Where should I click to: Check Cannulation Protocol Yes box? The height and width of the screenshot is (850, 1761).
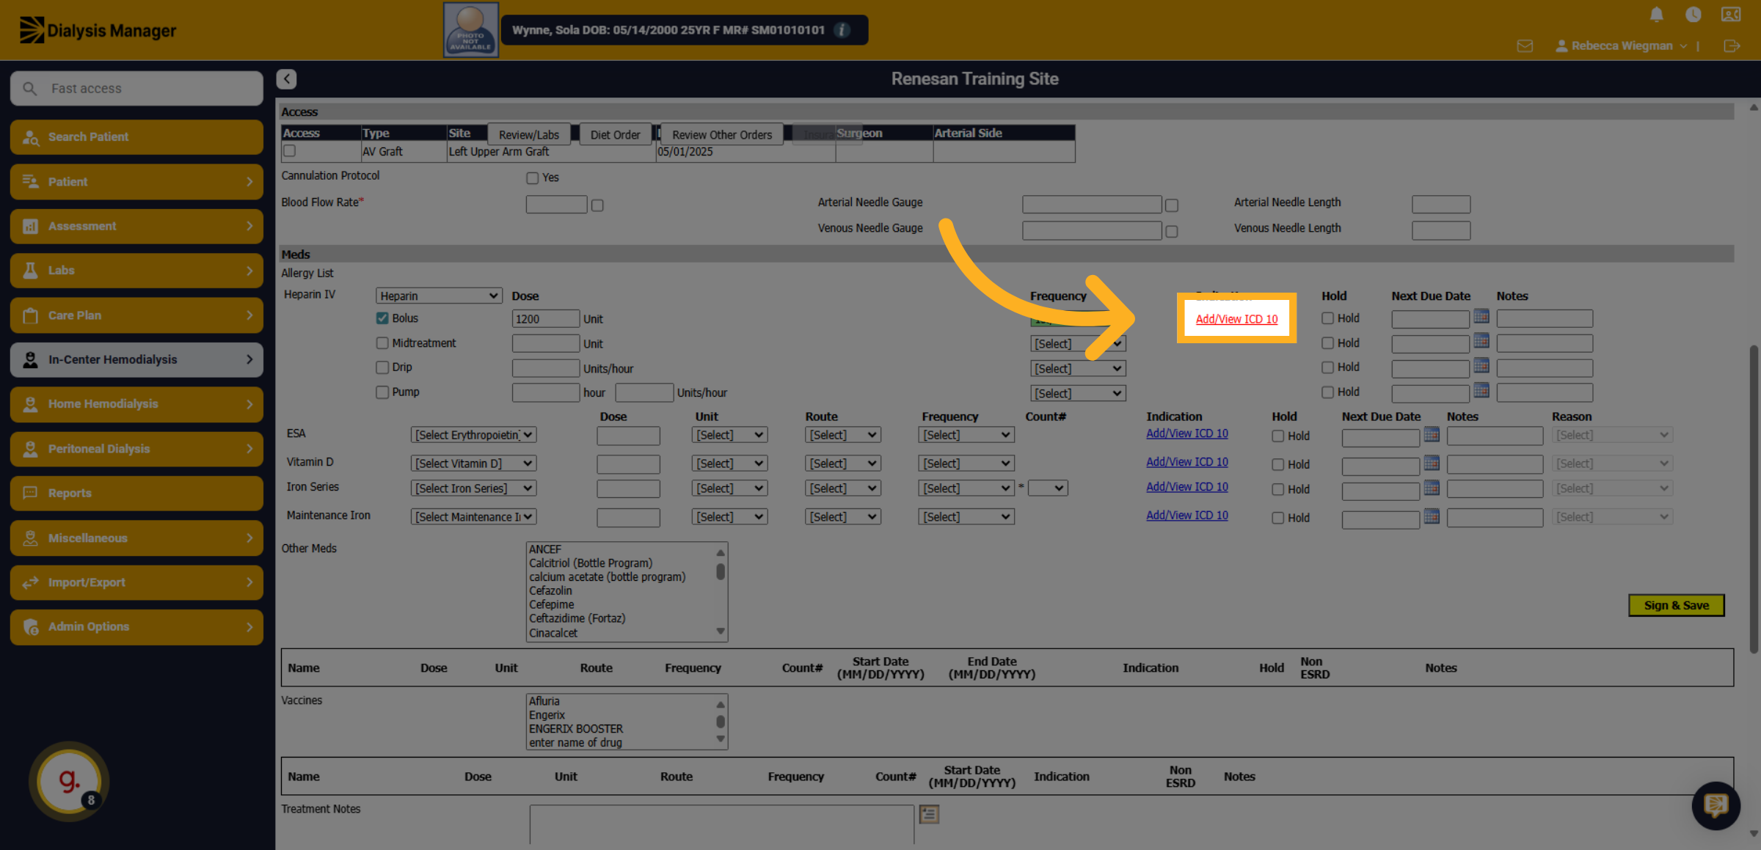533,178
